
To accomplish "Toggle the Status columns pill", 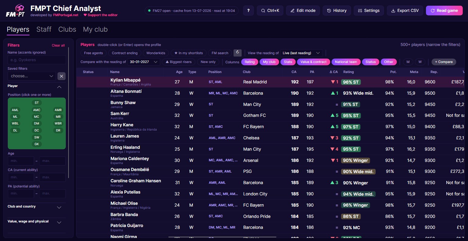I will click(370, 62).
